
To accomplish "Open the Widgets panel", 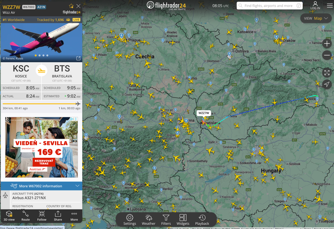I will tap(183, 220).
